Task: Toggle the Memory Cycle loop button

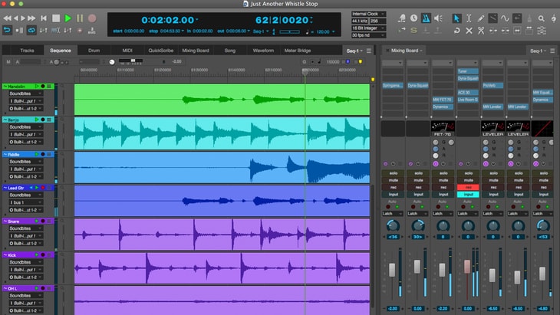Action: [x=31, y=31]
